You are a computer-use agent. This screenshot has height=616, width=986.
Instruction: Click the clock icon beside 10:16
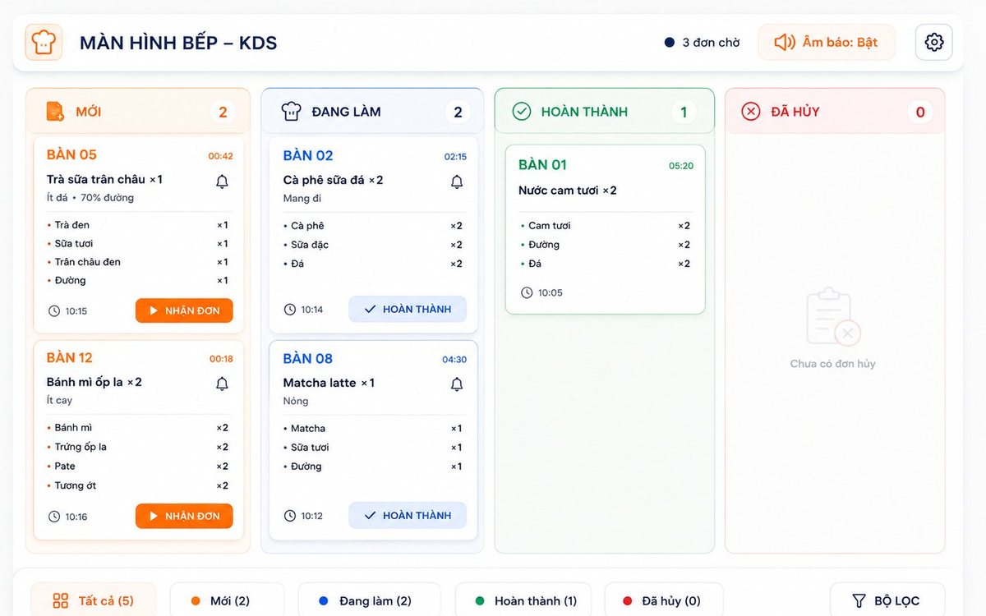click(54, 517)
